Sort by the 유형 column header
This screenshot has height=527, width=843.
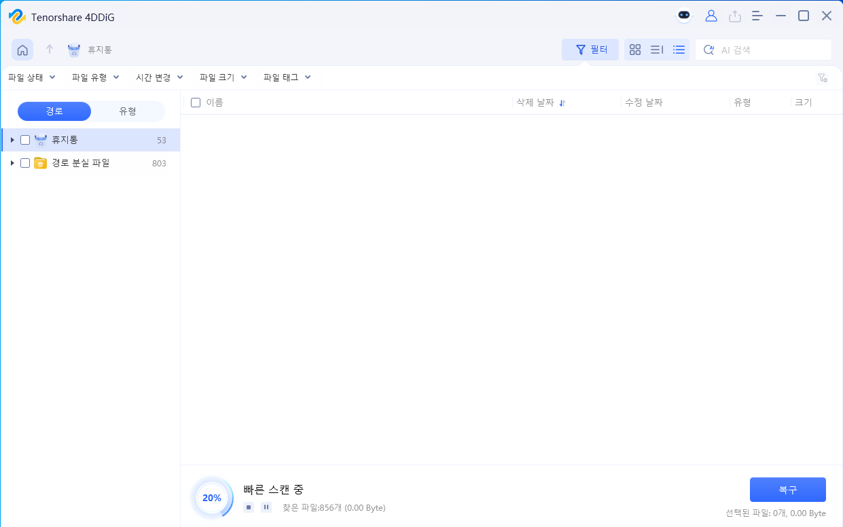(x=742, y=103)
